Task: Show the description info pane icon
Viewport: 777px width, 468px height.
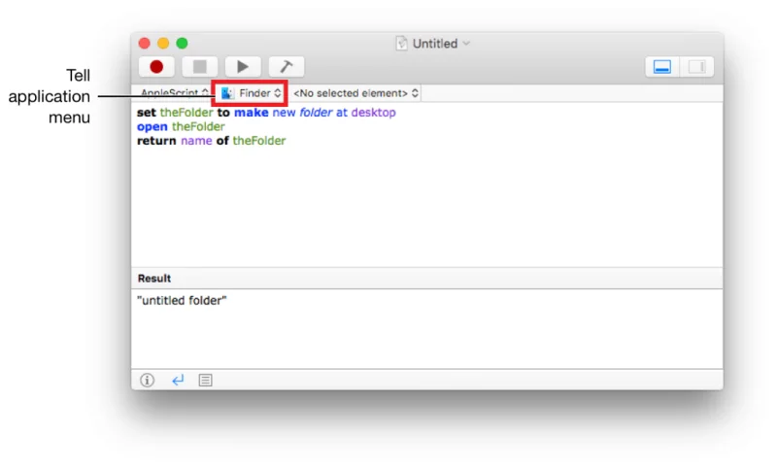Action: pyautogui.click(x=148, y=380)
